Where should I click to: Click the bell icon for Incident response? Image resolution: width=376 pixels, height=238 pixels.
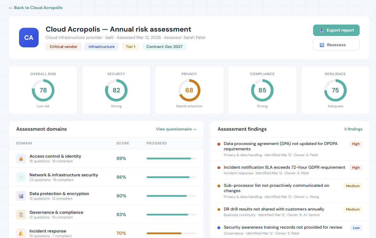click(x=21, y=233)
